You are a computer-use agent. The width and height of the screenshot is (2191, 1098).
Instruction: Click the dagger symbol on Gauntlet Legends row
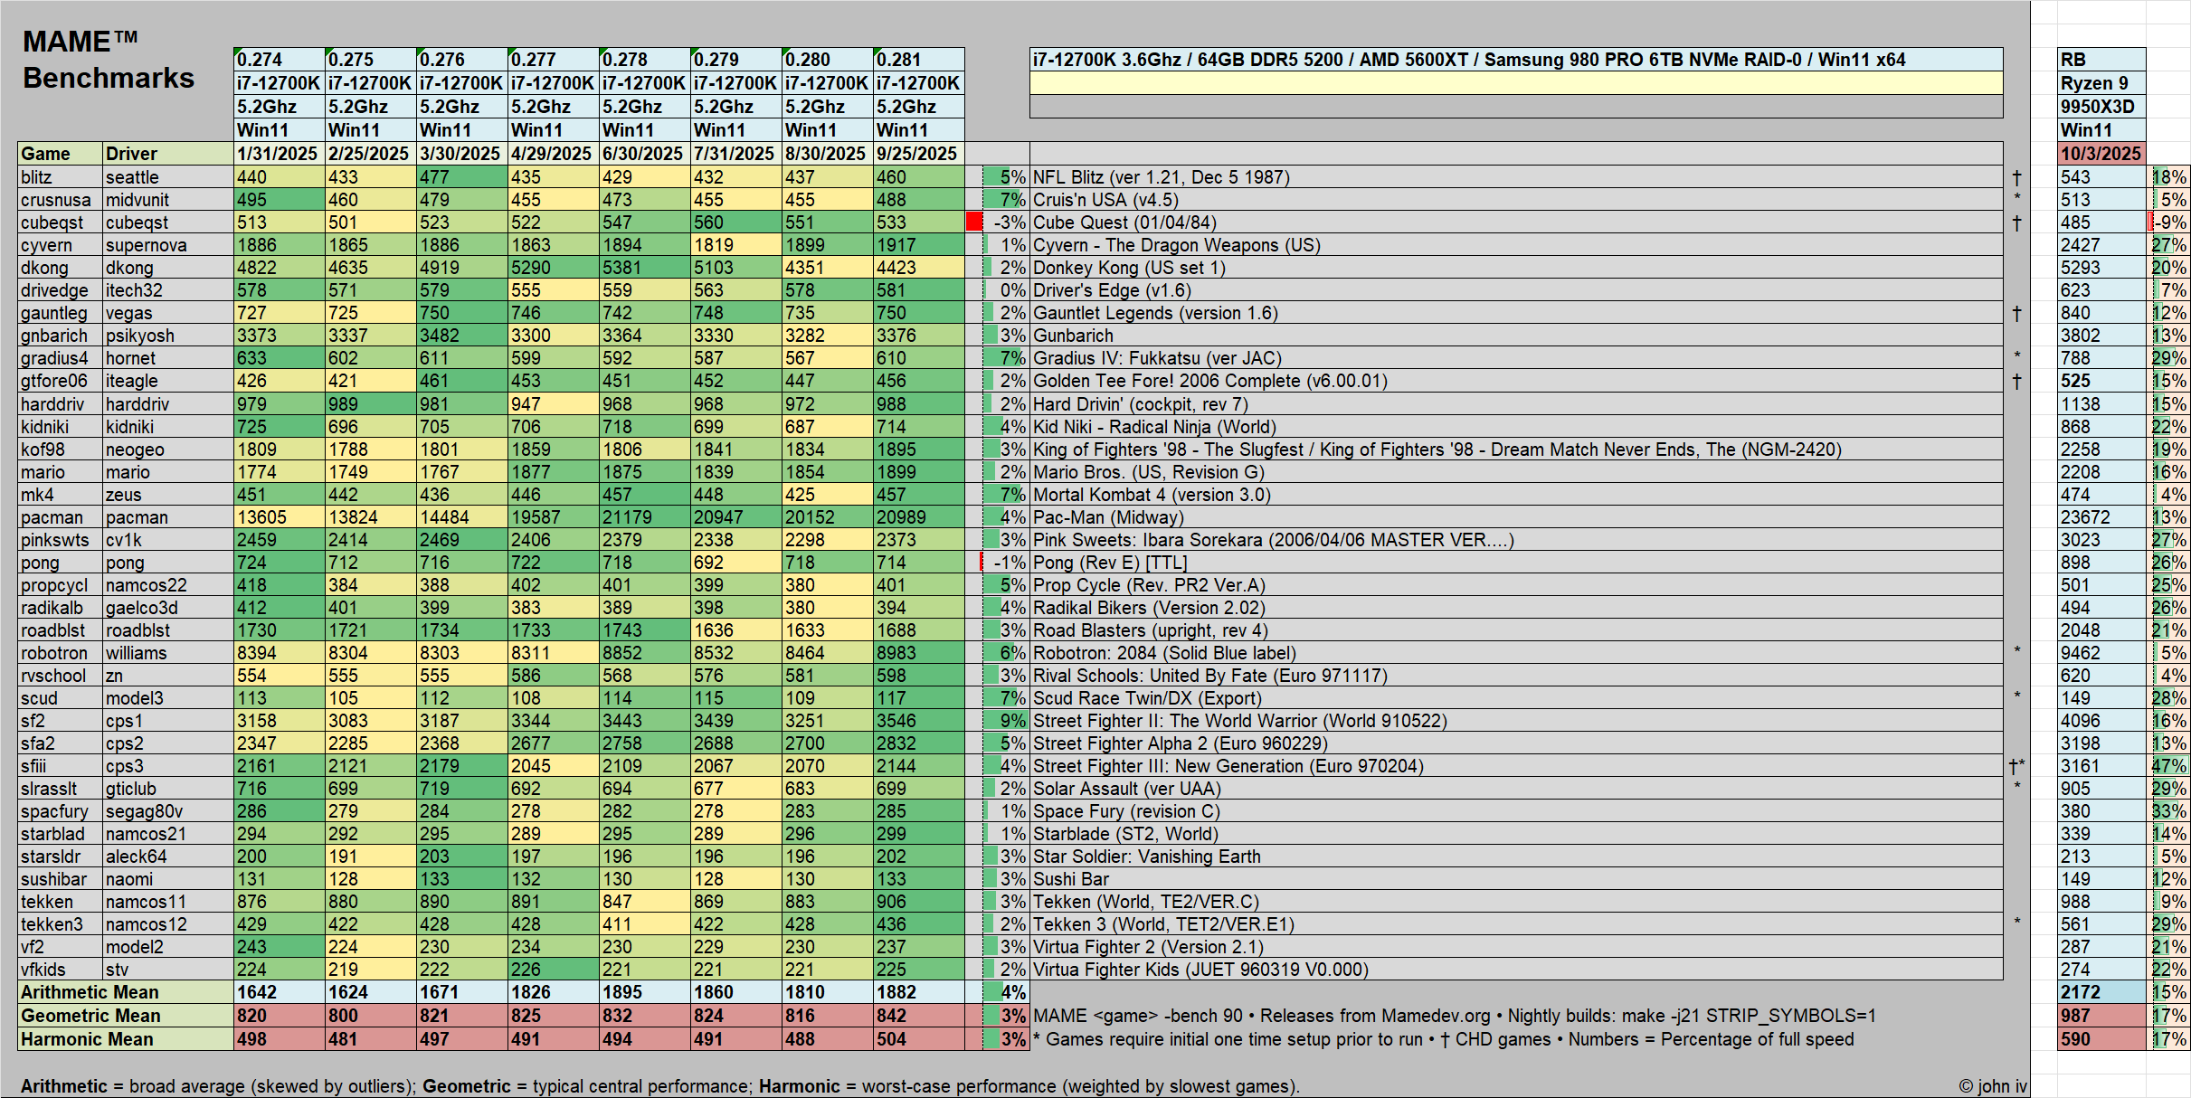[x=2016, y=313]
